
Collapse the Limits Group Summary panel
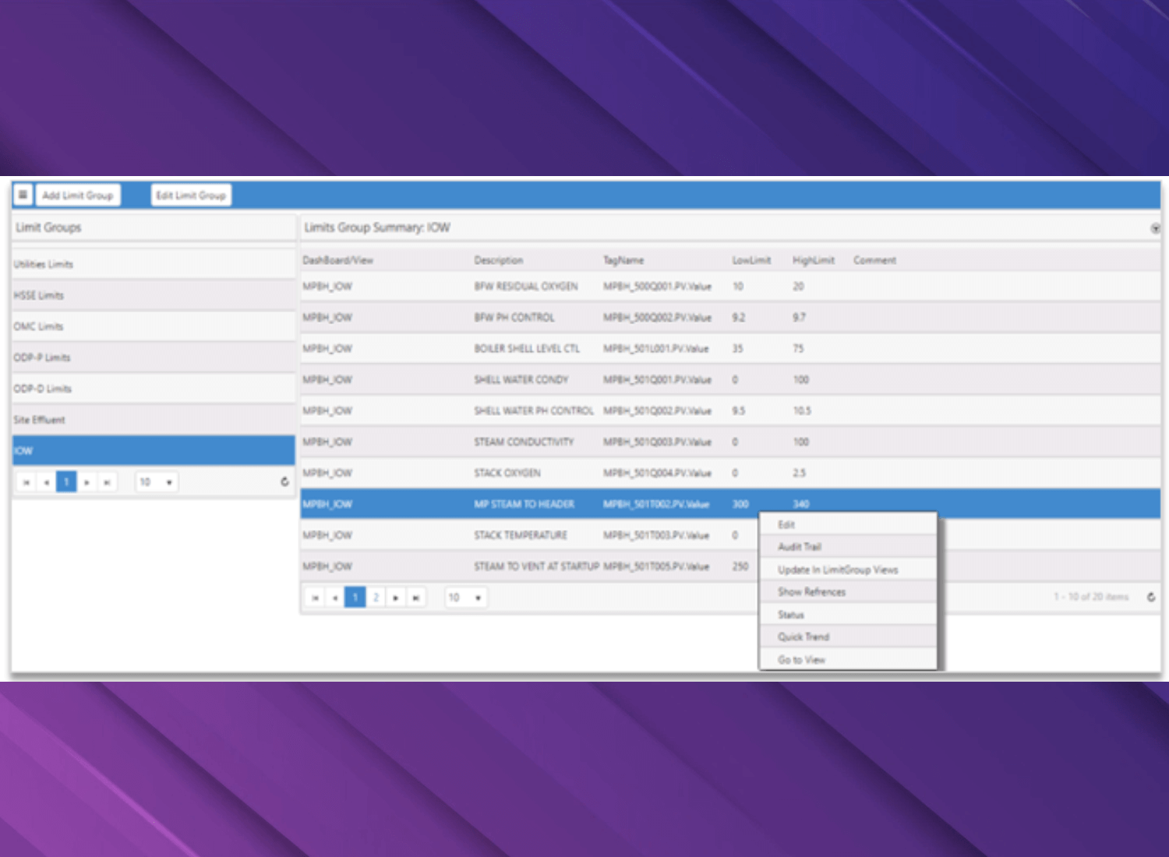point(1155,228)
